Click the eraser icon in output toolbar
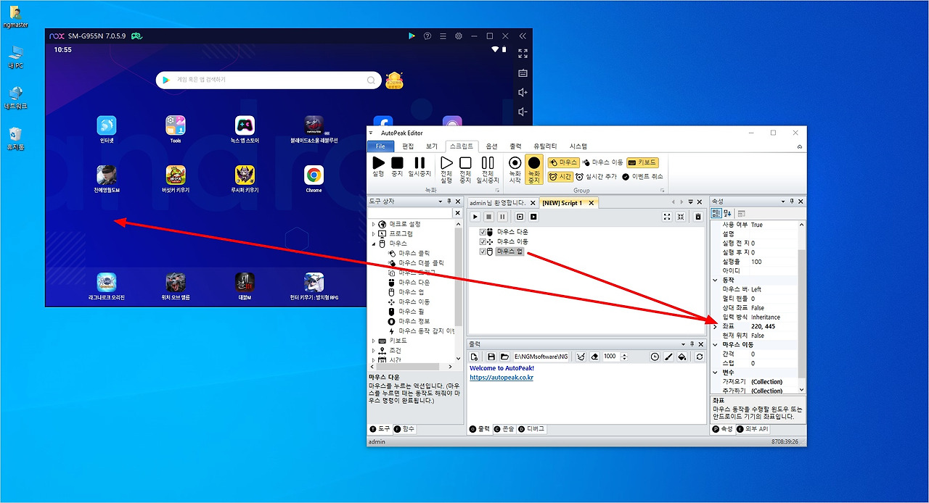The width and height of the screenshot is (929, 503). (594, 357)
